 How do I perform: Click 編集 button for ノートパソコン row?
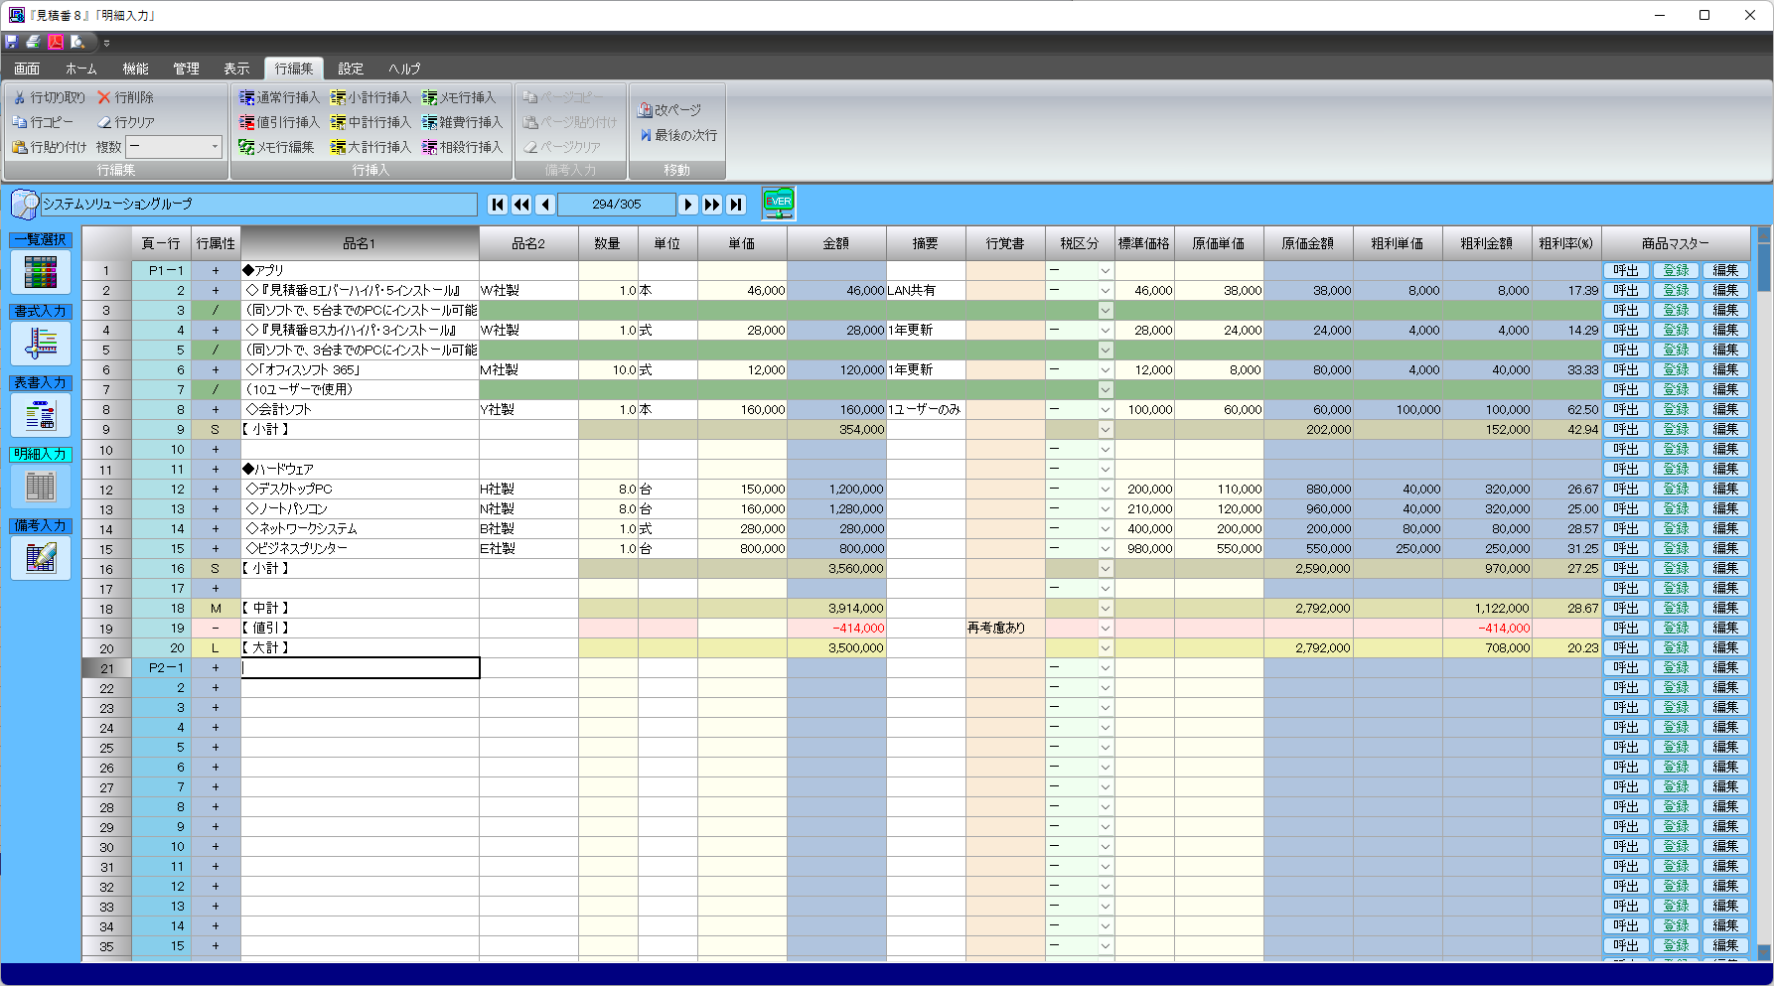(x=1725, y=509)
